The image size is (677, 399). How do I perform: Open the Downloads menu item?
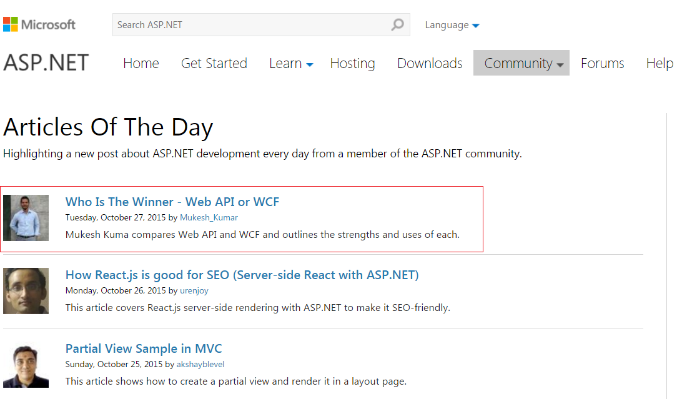tap(430, 64)
